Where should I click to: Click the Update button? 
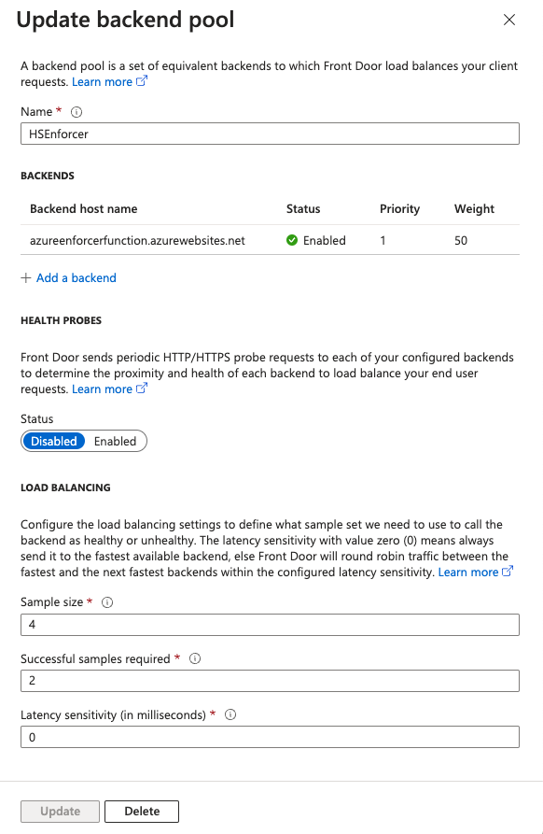pos(60,812)
